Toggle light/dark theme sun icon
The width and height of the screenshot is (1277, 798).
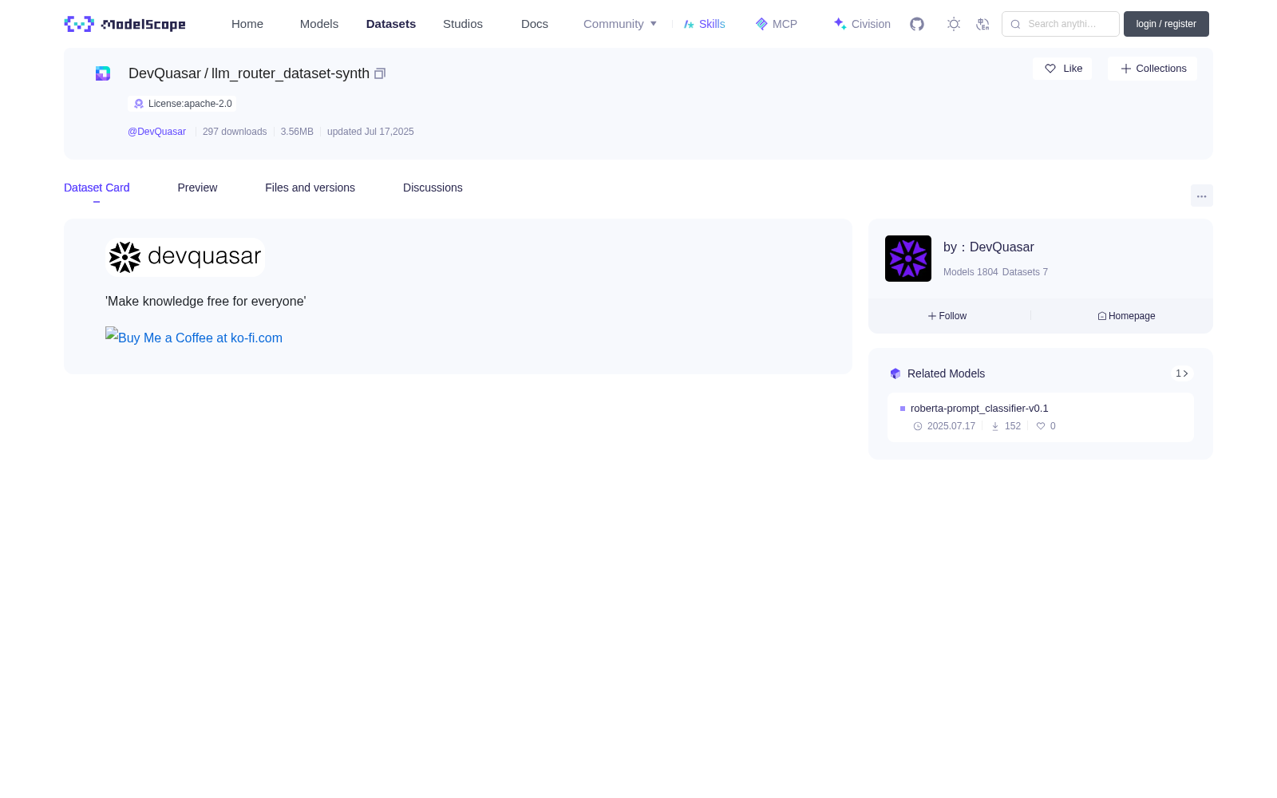click(x=954, y=24)
